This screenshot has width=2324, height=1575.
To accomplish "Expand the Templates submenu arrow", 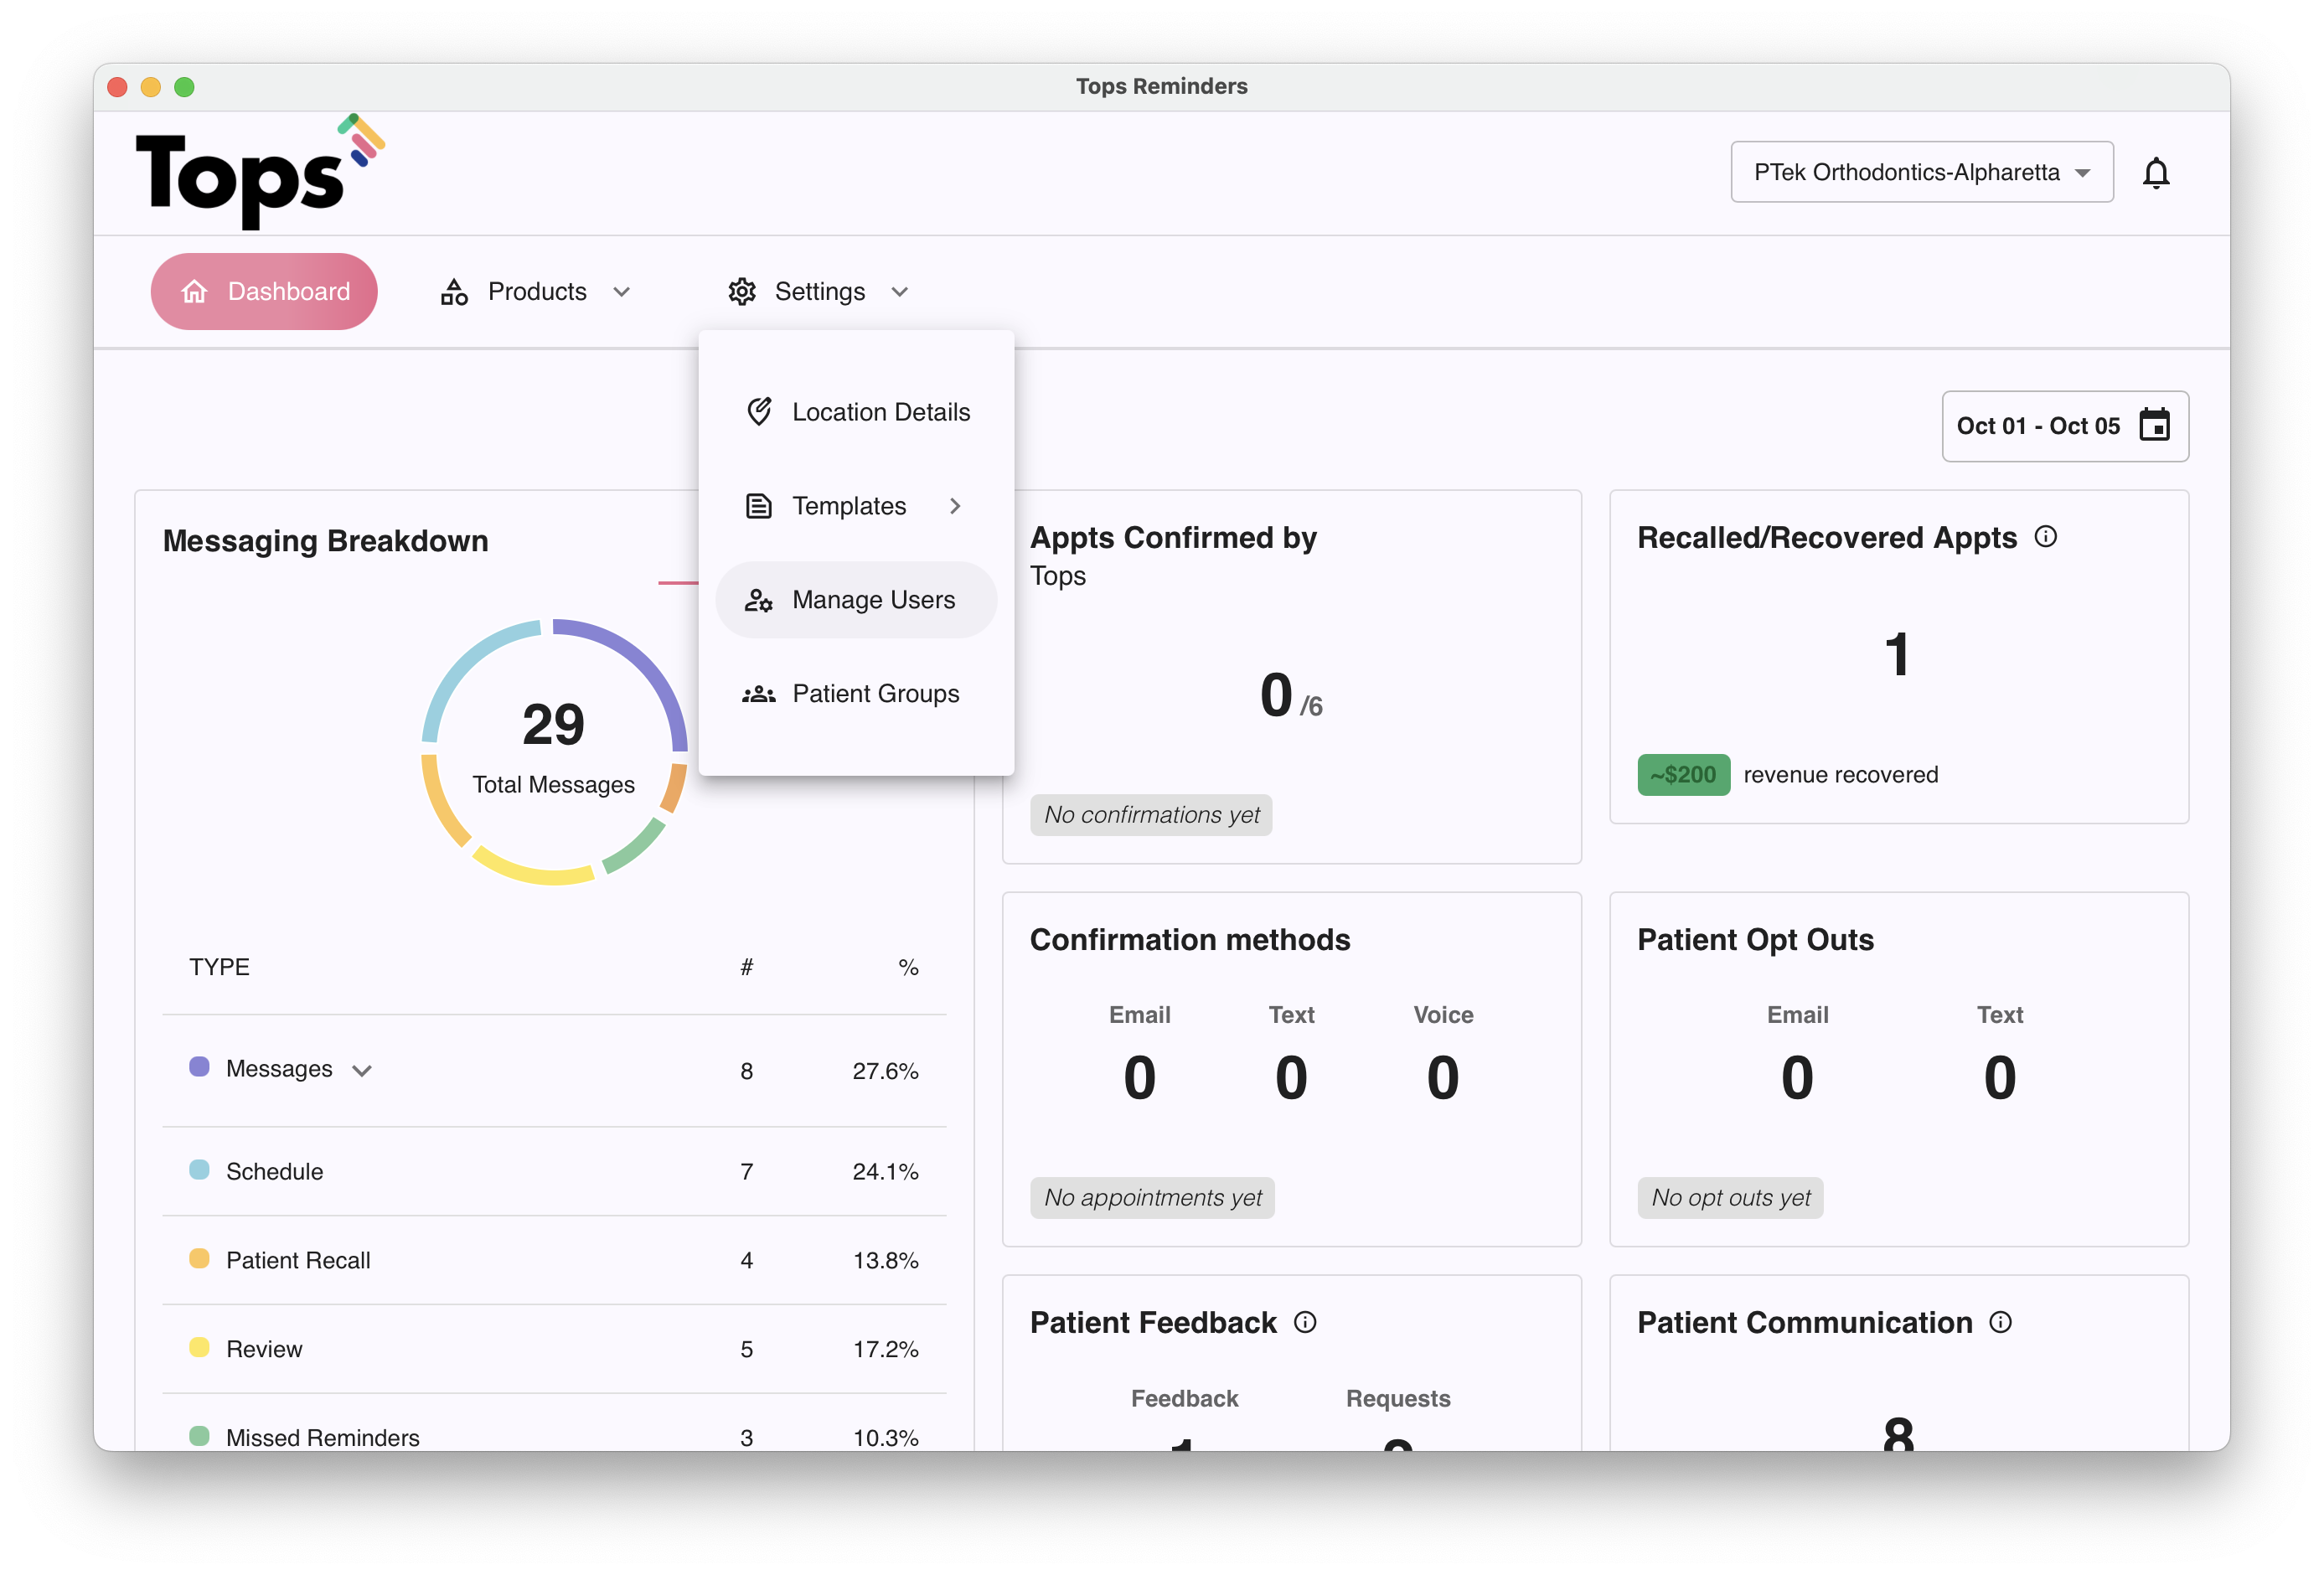I will tap(955, 506).
